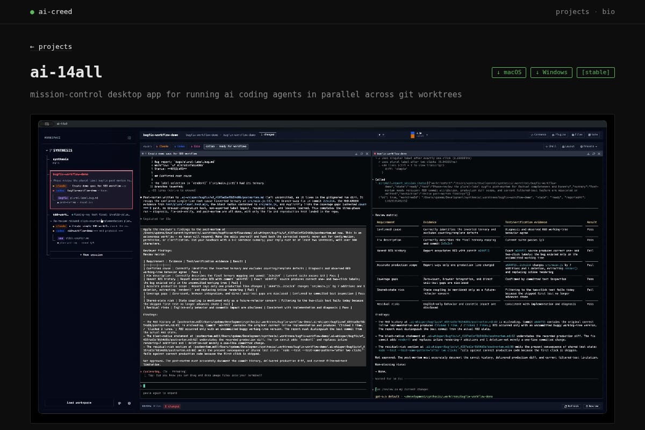Open the Note panel
This screenshot has width=645, height=430.
click(x=593, y=134)
